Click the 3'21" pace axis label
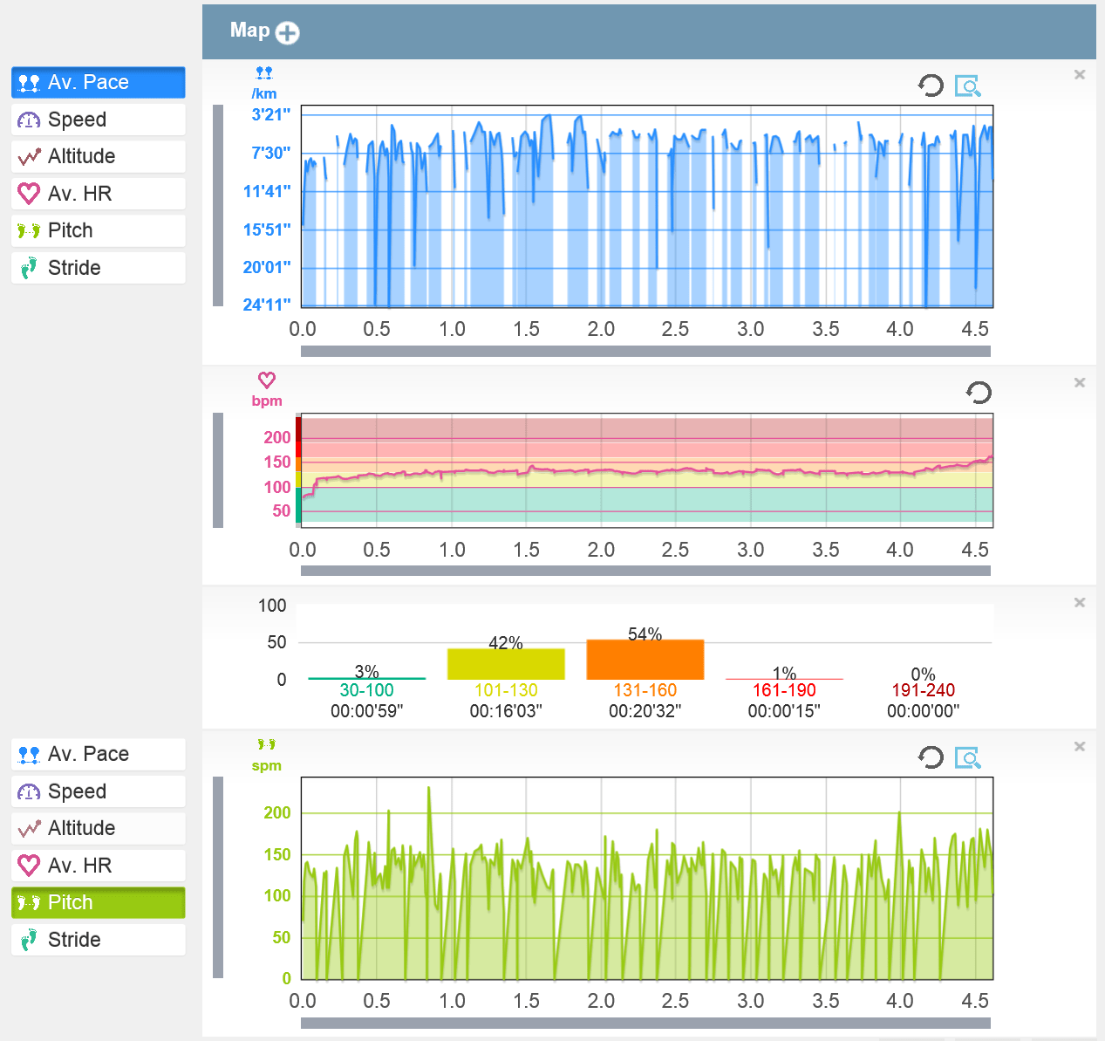 point(271,114)
